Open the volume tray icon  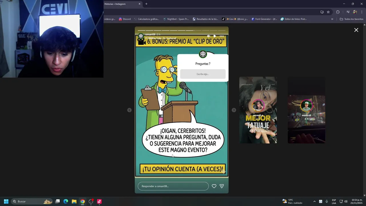click(346, 201)
